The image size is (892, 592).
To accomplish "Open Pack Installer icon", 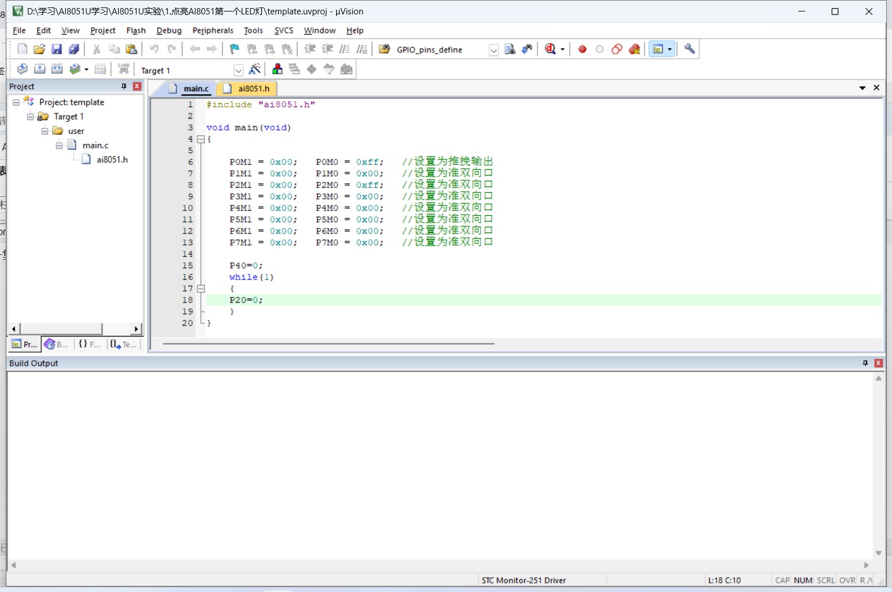I will pos(346,70).
